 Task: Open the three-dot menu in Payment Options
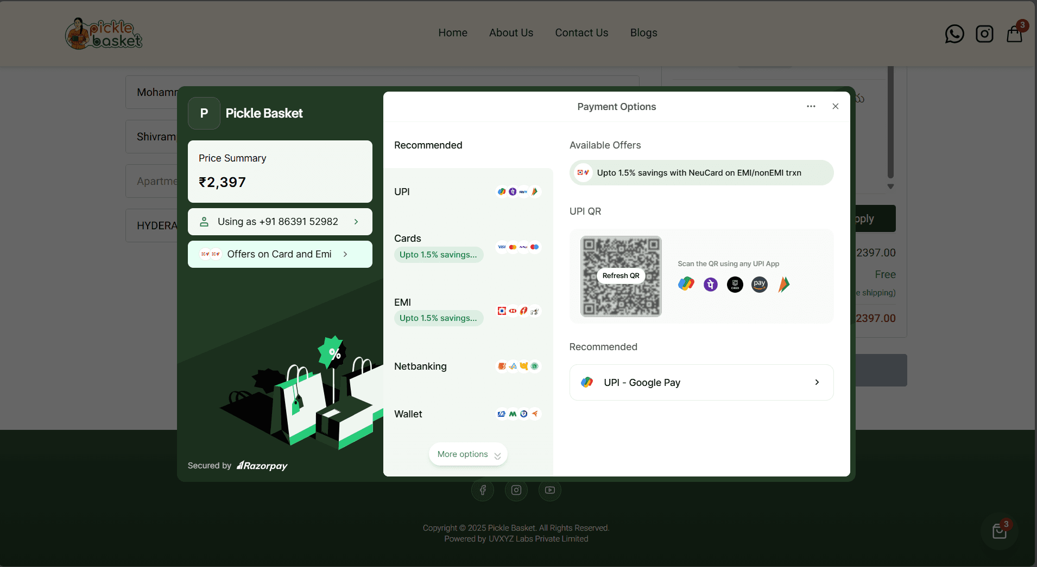[x=811, y=106]
